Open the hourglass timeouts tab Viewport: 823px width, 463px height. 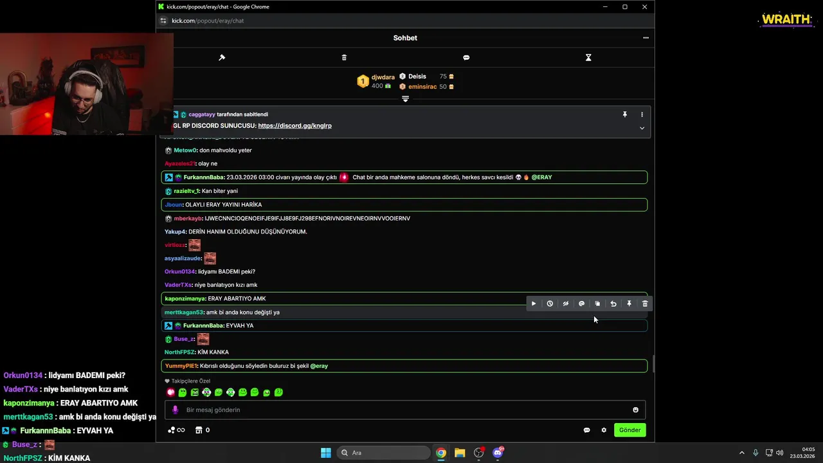pos(588,58)
